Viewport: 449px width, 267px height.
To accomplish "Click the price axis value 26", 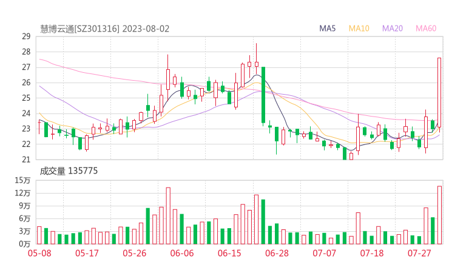I will pos(26,83).
